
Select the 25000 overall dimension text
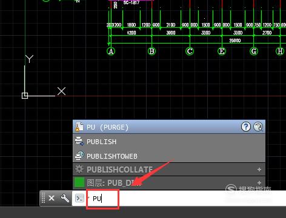click(235, 41)
